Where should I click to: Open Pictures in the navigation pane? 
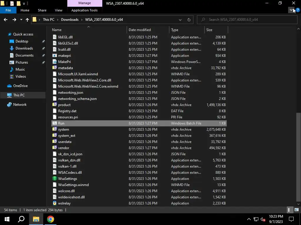pos(22,62)
